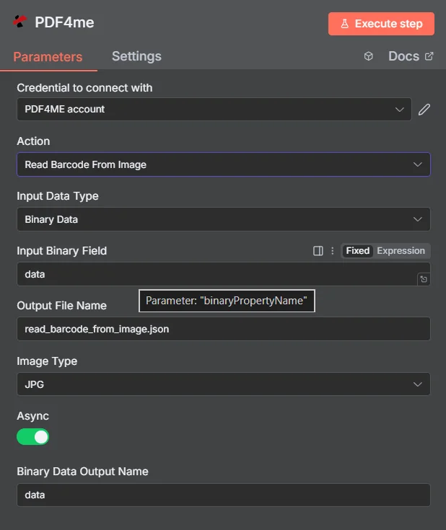The width and height of the screenshot is (446, 530).
Task: Click the Output File Name input field
Action: coord(224,329)
